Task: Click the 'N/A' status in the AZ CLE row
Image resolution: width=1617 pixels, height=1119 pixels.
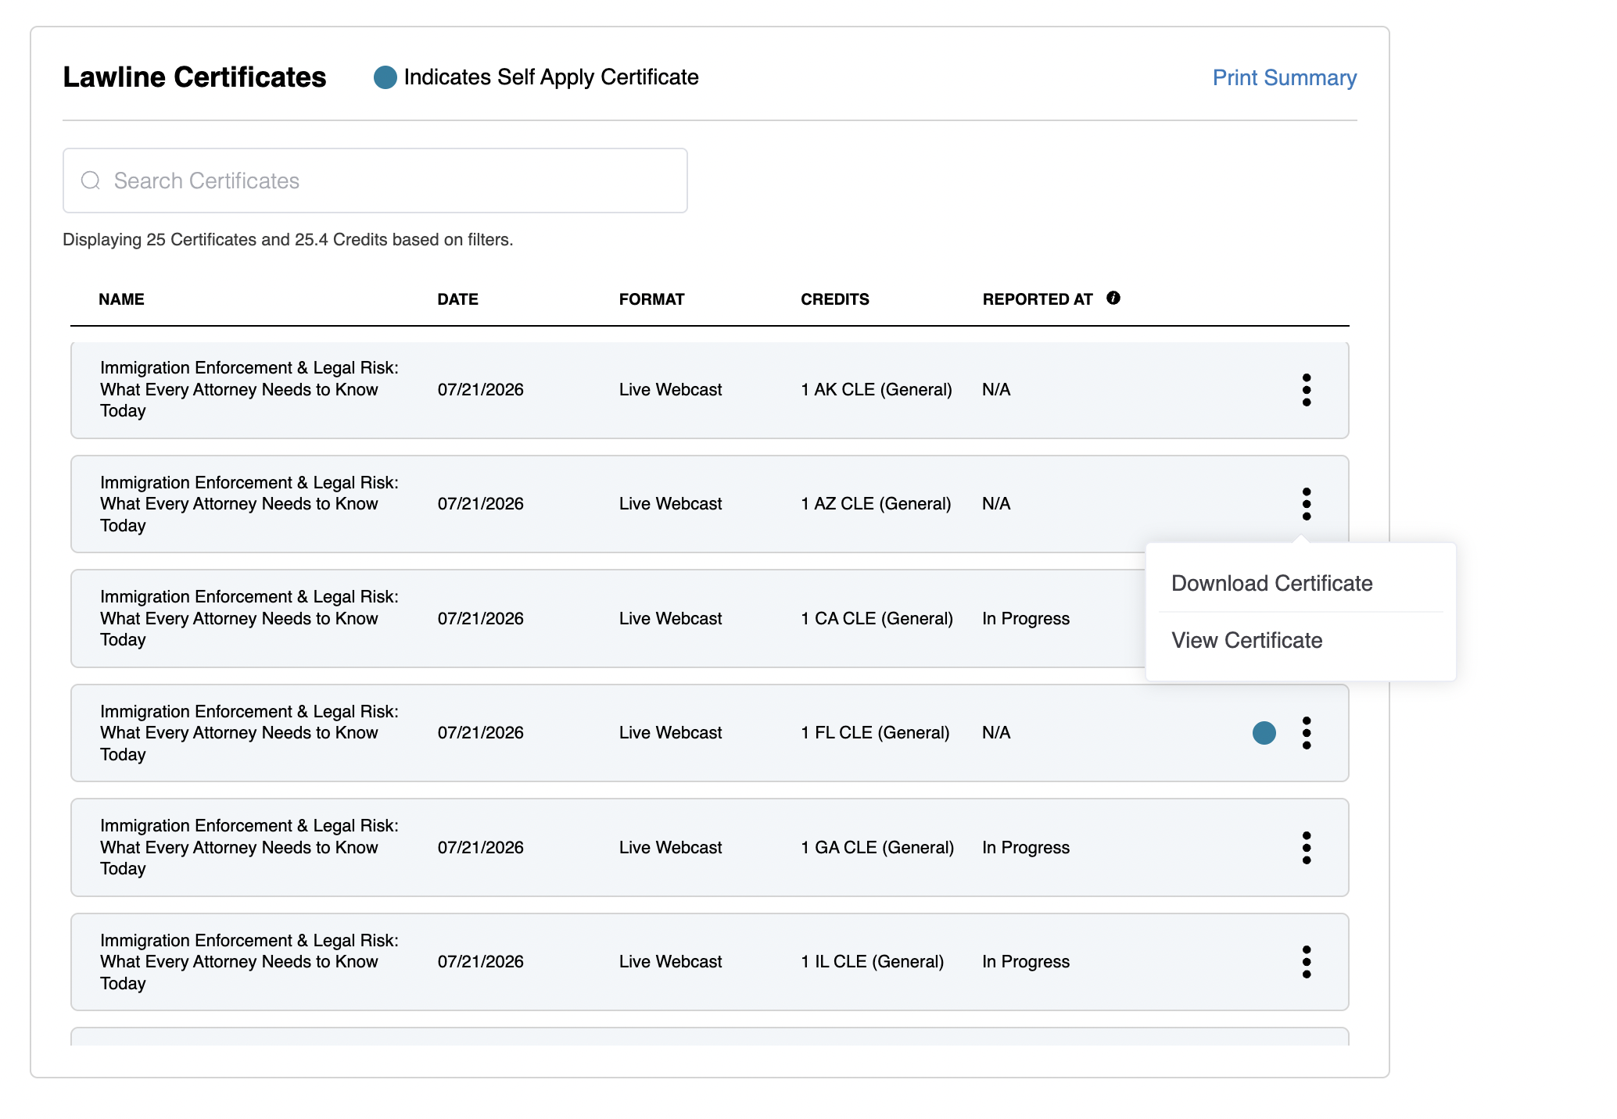Action: pyautogui.click(x=996, y=504)
